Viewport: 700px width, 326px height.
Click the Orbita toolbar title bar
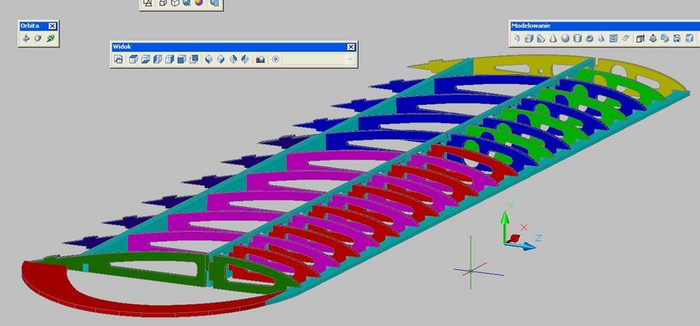click(x=38, y=26)
